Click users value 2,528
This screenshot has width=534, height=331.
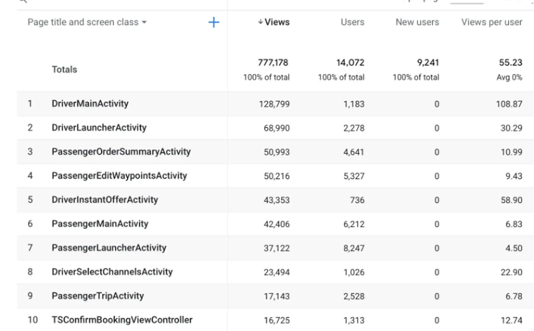pyautogui.click(x=354, y=296)
